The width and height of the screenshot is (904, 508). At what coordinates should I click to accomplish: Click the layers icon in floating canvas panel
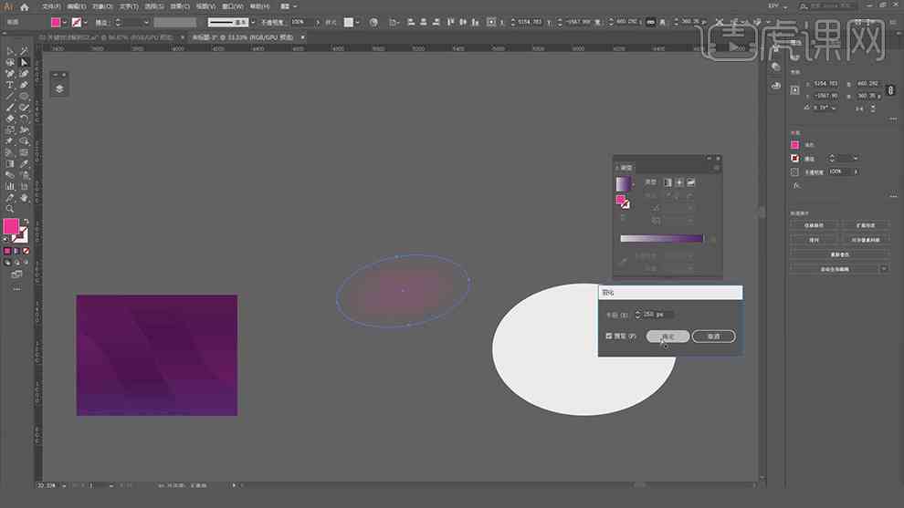[59, 88]
